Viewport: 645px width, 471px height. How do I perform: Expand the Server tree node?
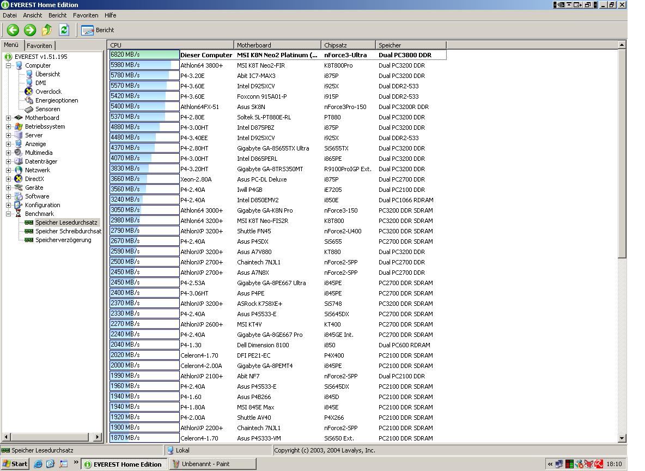click(x=8, y=135)
